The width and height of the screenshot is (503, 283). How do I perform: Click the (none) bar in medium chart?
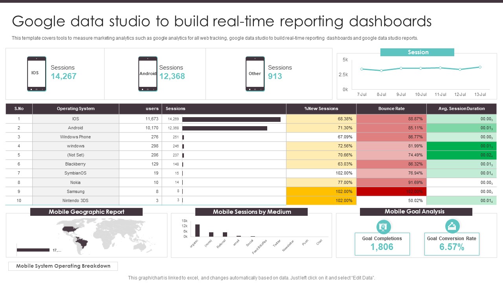211,234
